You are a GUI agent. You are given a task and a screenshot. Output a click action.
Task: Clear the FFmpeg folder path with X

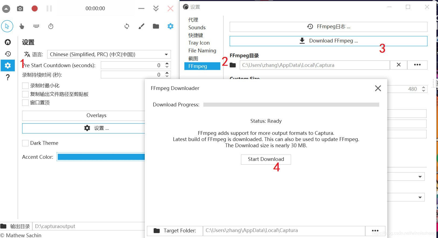(x=399, y=65)
